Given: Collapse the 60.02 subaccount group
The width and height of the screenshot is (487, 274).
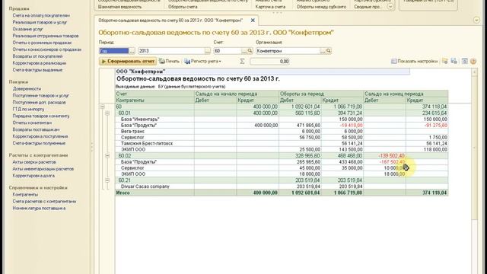Looking at the screenshot, I should [107, 155].
